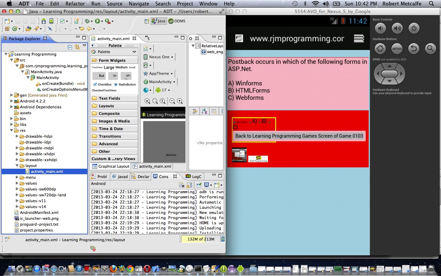Click the Zoom Out icon in layout editor
Screen dimensions: 441x276
coord(172,101)
